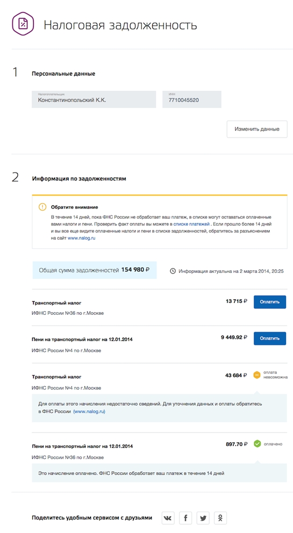The width and height of the screenshot is (293, 533).
Task: Share via Odnoklassniki icon
Action: pos(220,518)
